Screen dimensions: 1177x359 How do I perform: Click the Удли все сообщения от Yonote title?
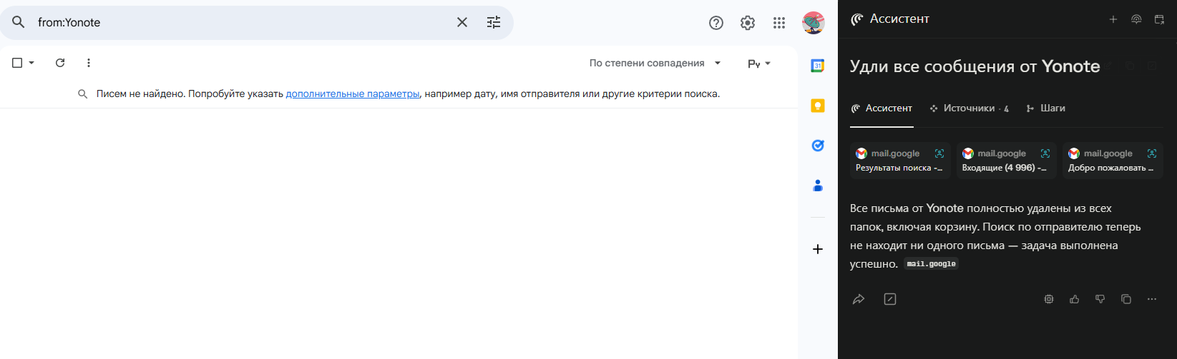975,66
